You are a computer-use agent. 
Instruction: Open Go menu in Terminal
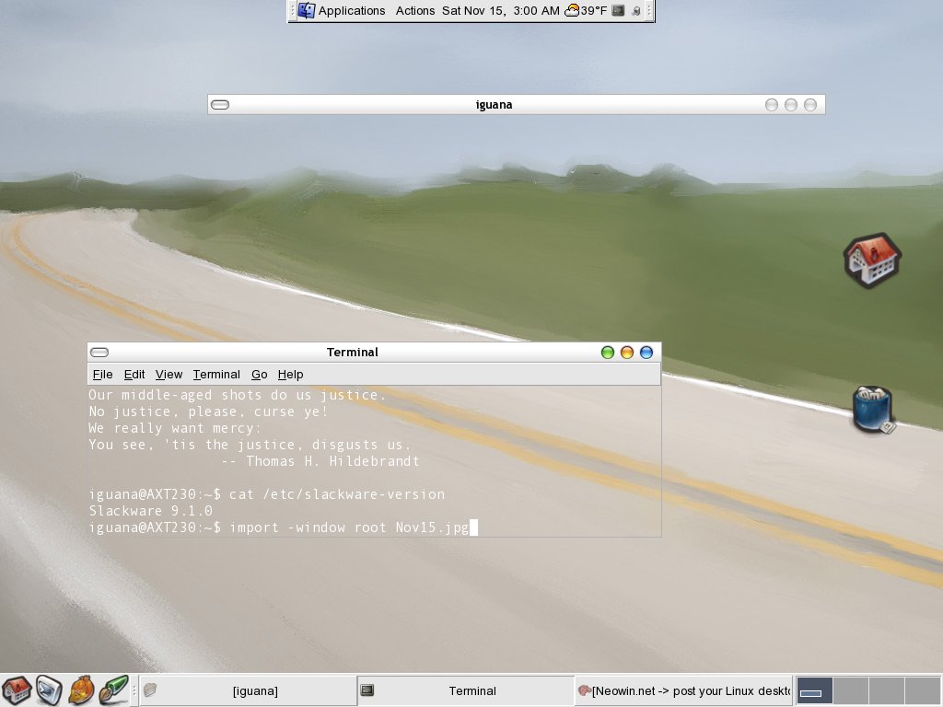259,375
